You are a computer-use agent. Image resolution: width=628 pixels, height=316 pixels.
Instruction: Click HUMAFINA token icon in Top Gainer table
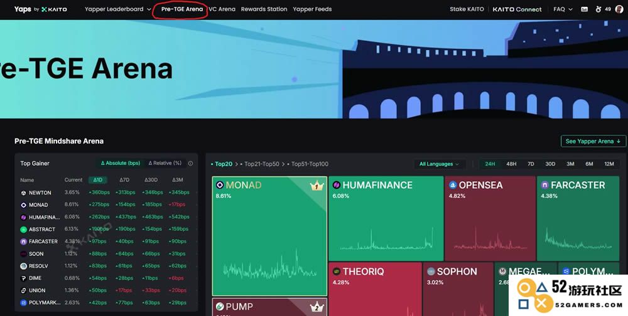pos(24,217)
